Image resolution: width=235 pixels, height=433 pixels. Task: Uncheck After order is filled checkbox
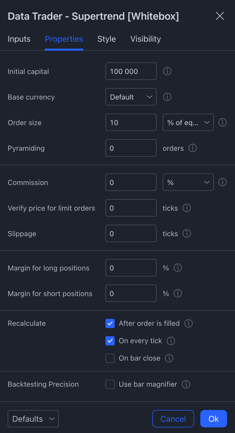(x=110, y=323)
